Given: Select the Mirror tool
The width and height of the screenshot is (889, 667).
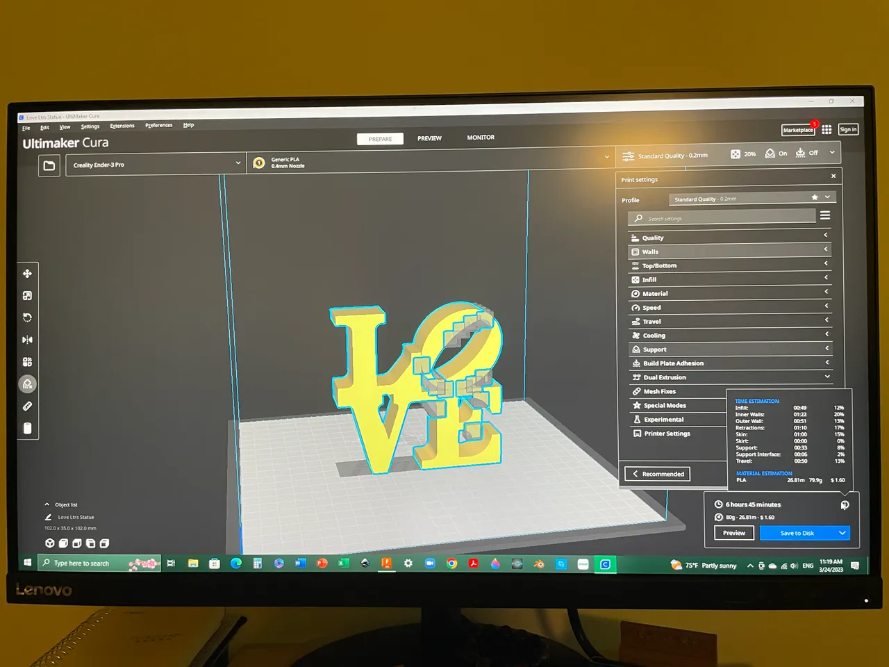Looking at the screenshot, I should tap(27, 340).
